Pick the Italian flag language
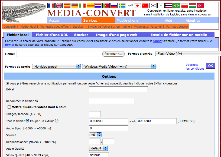Viewport: 221px width, 157px height. tap(82, 5)
